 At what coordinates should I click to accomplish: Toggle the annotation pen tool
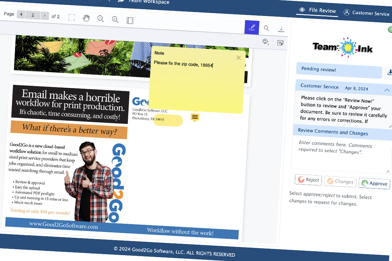pyautogui.click(x=252, y=27)
